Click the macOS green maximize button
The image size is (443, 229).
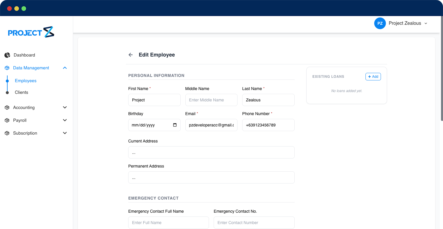tap(24, 8)
